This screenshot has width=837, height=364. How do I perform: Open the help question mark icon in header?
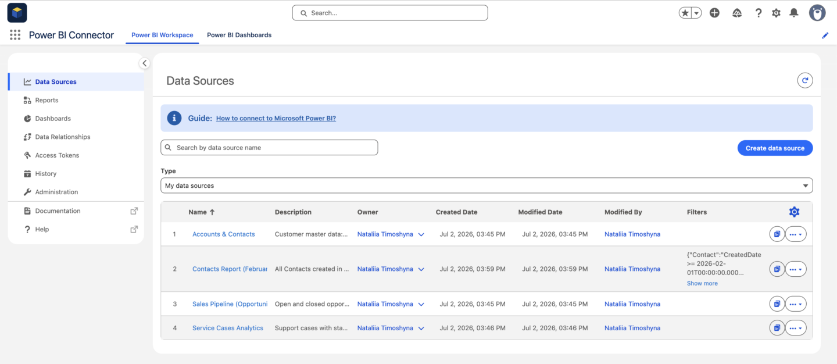pos(759,13)
